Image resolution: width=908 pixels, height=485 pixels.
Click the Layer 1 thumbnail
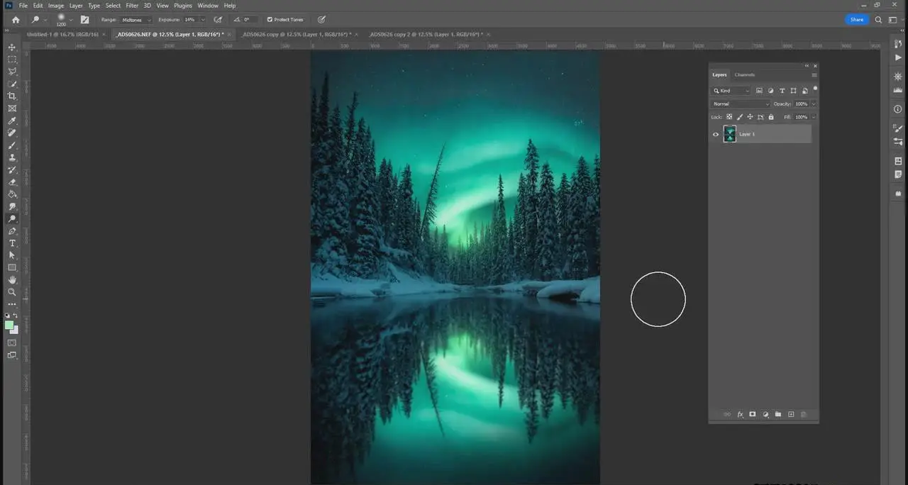729,134
